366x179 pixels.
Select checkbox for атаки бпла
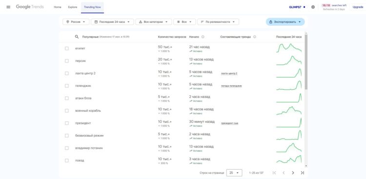67,98
